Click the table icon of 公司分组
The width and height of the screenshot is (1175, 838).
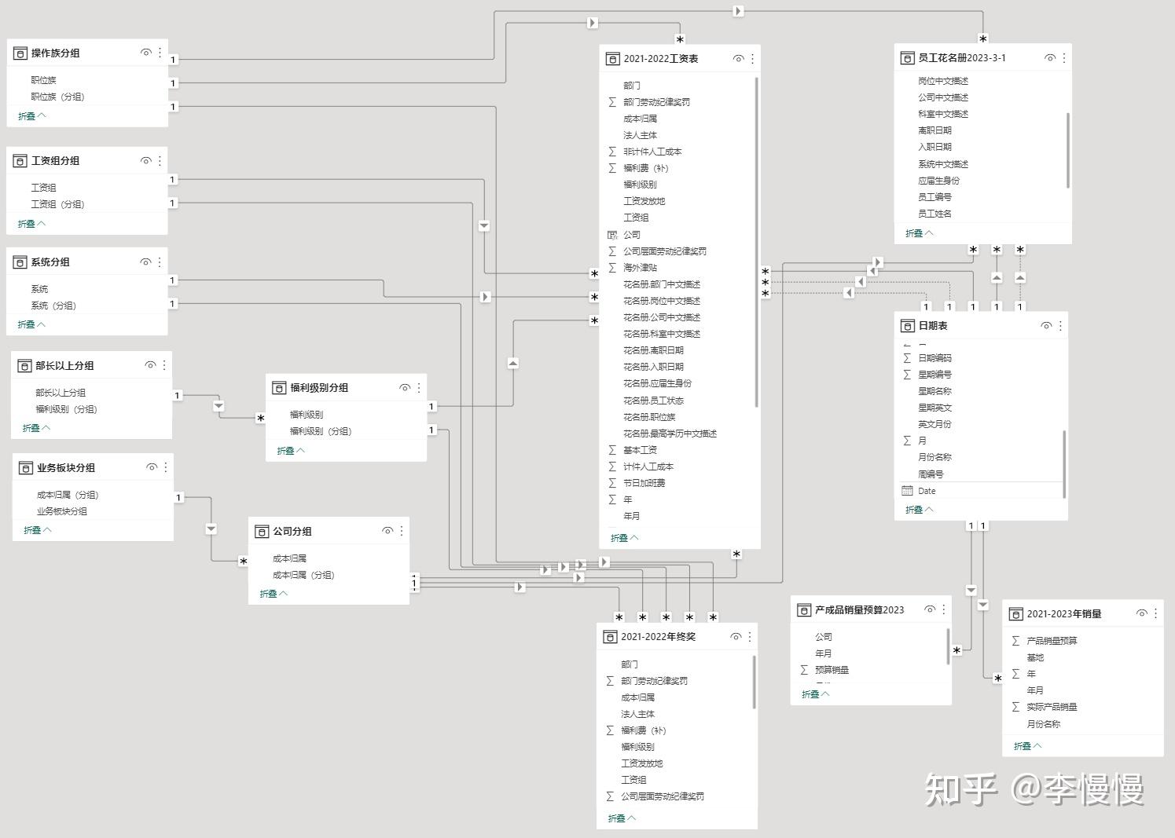pyautogui.click(x=262, y=532)
